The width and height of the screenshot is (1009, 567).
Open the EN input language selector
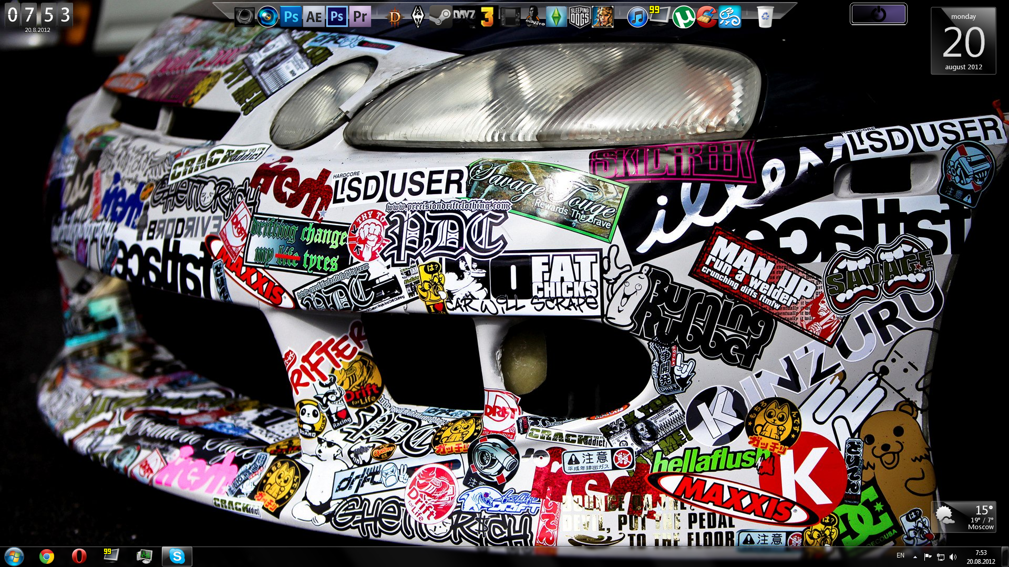coord(900,556)
